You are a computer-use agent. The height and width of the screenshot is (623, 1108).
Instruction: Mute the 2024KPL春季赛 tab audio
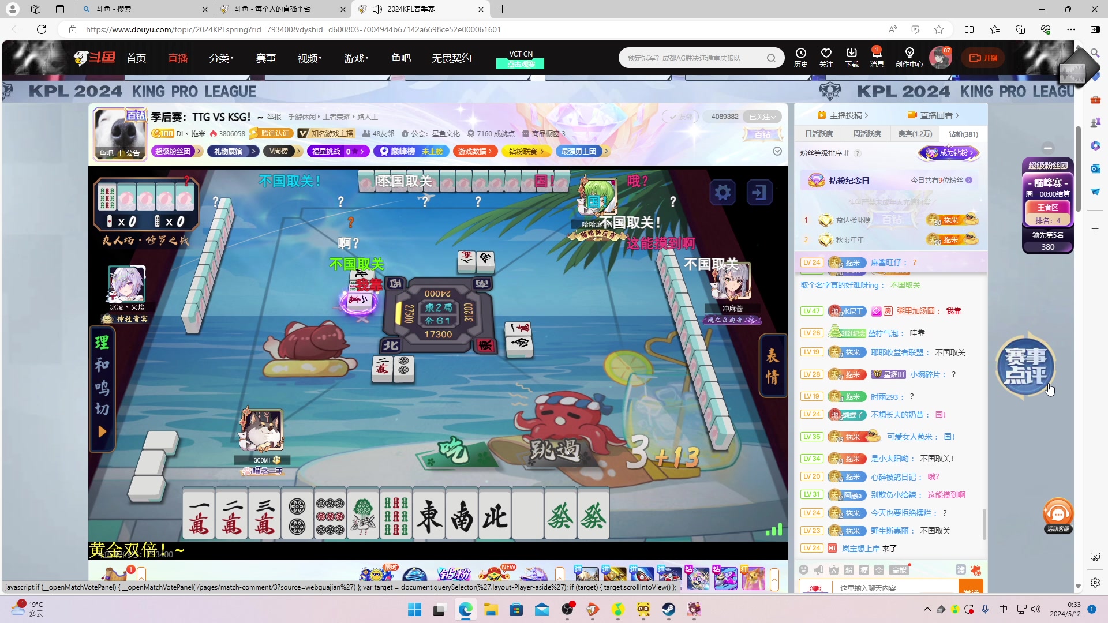(x=377, y=9)
